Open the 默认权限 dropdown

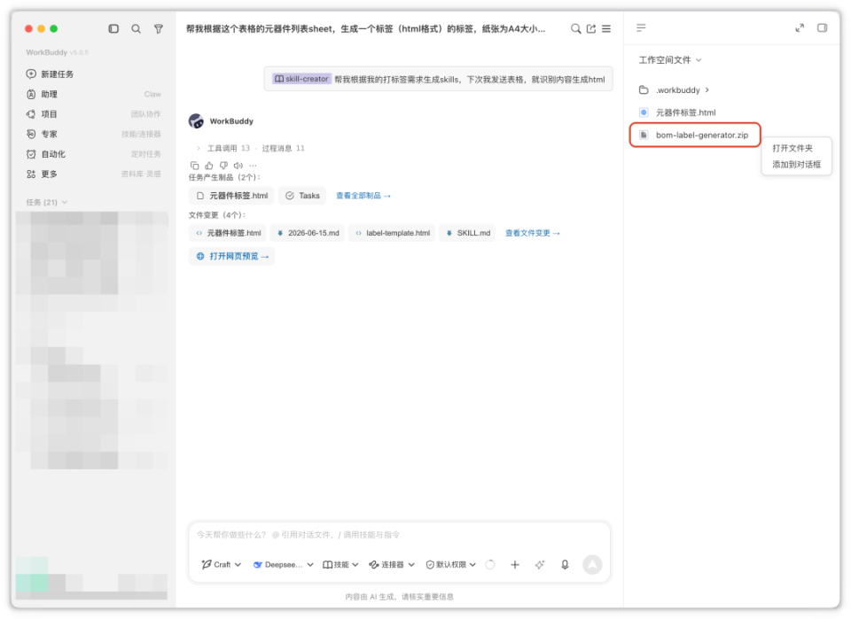(x=451, y=565)
